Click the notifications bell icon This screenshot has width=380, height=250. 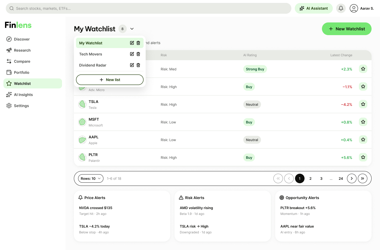click(341, 8)
